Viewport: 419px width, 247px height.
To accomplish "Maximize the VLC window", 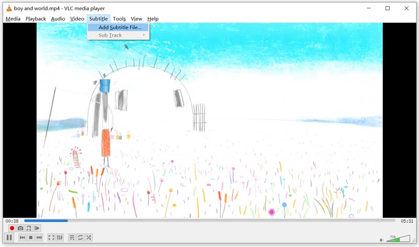I will click(x=388, y=8).
